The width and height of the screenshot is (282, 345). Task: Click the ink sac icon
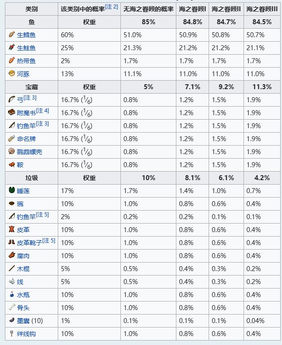12,320
